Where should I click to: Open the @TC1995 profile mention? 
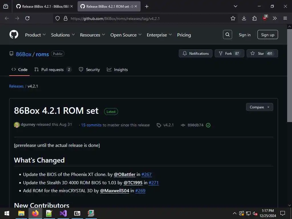[133, 183]
